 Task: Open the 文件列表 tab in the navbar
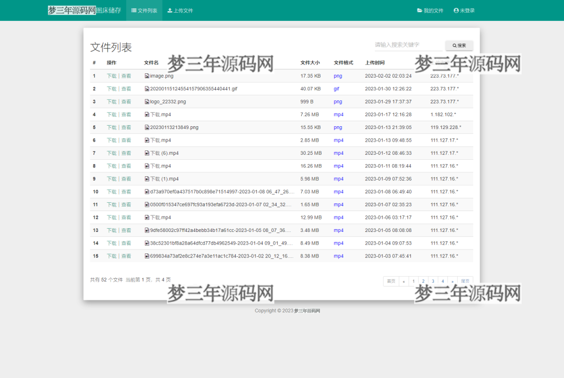[x=144, y=10]
